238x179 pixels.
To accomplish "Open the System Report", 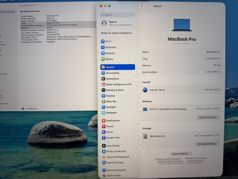I will [181, 154].
